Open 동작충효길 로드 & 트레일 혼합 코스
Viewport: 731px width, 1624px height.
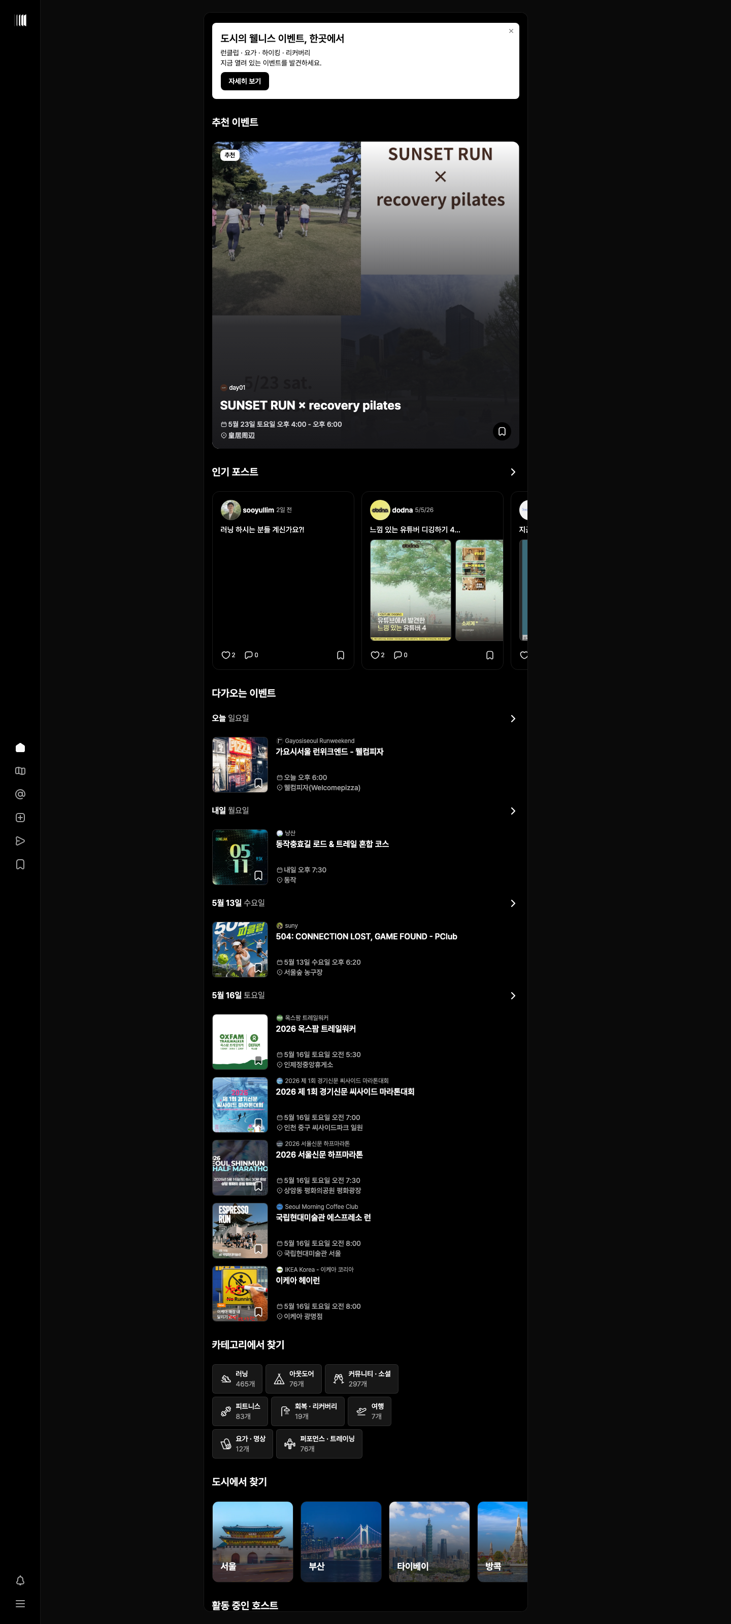pos(333,844)
